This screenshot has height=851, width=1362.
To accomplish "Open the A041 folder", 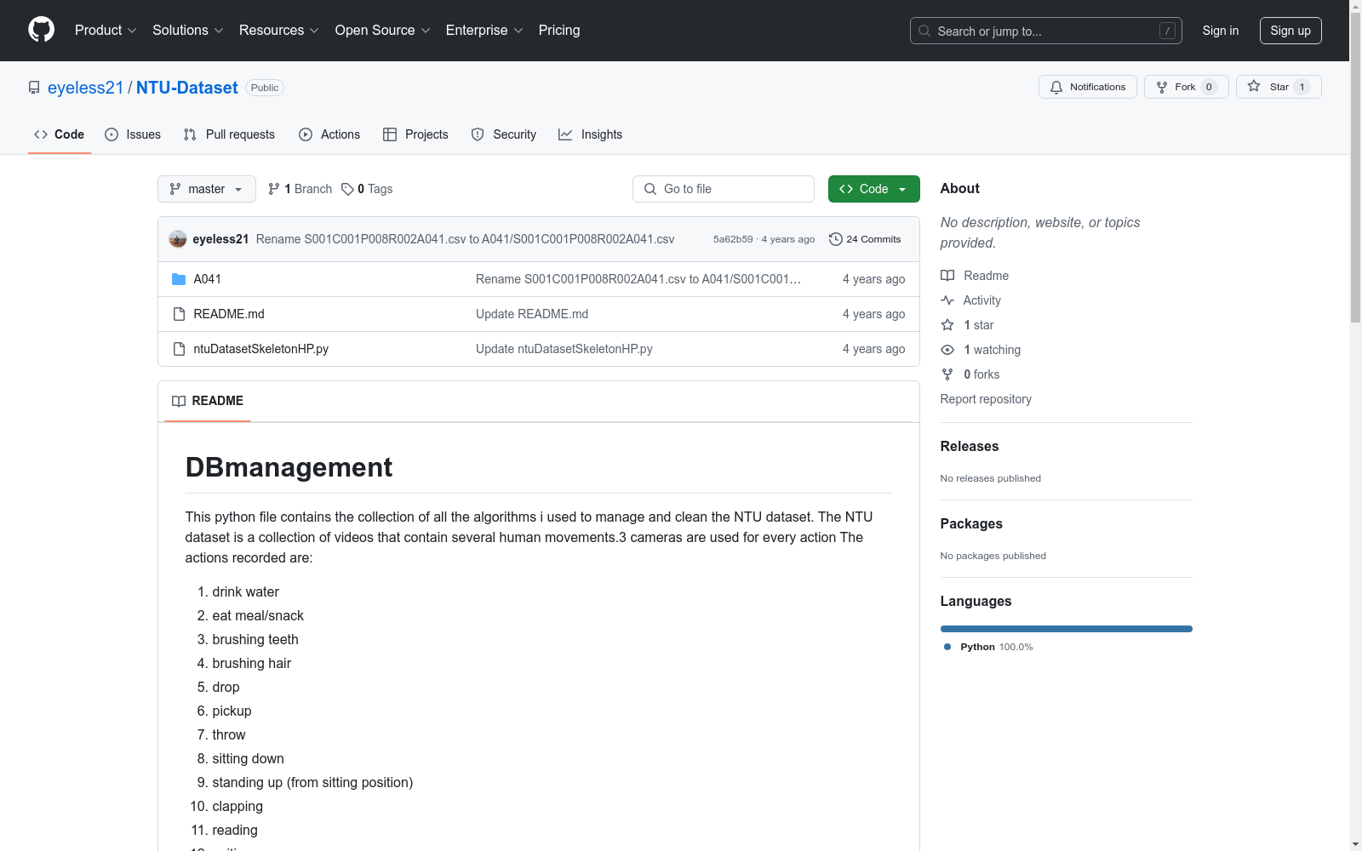I will (208, 279).
